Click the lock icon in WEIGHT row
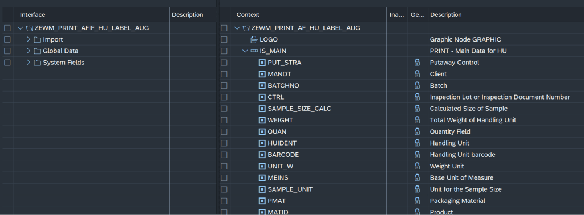 click(417, 120)
